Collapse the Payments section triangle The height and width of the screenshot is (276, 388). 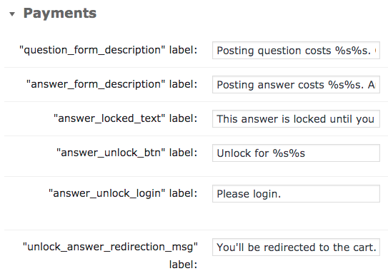coord(12,14)
